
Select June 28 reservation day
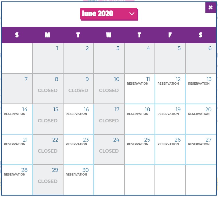click(17, 180)
